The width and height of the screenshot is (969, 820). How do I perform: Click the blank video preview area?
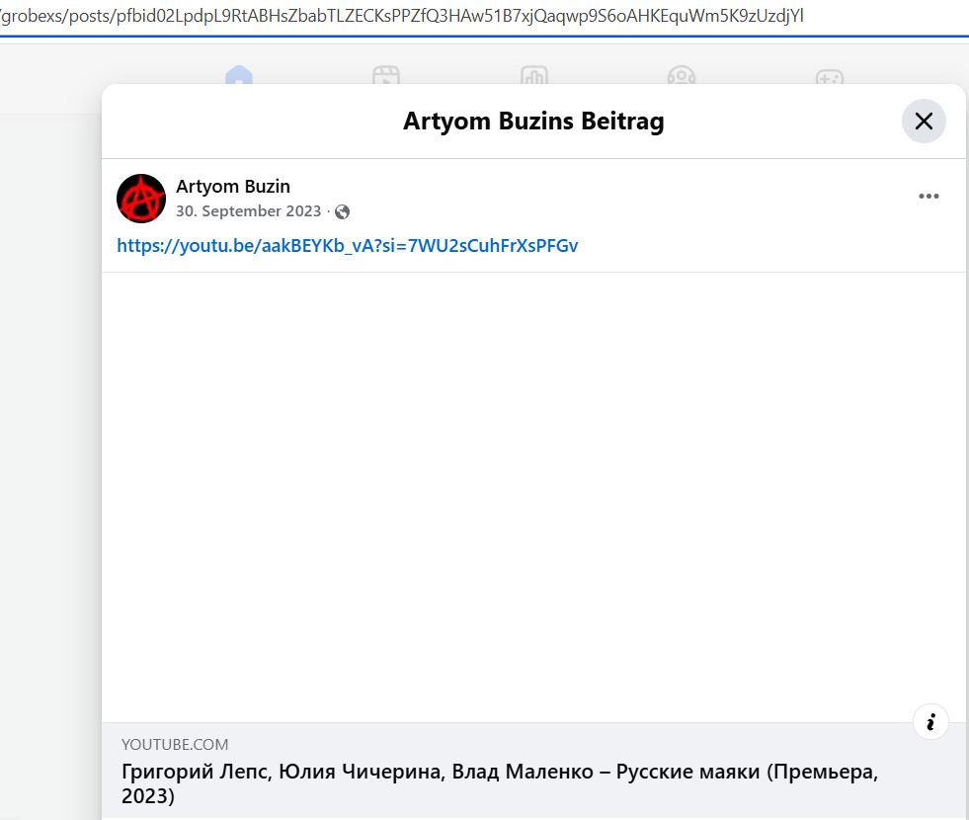[x=533, y=498]
